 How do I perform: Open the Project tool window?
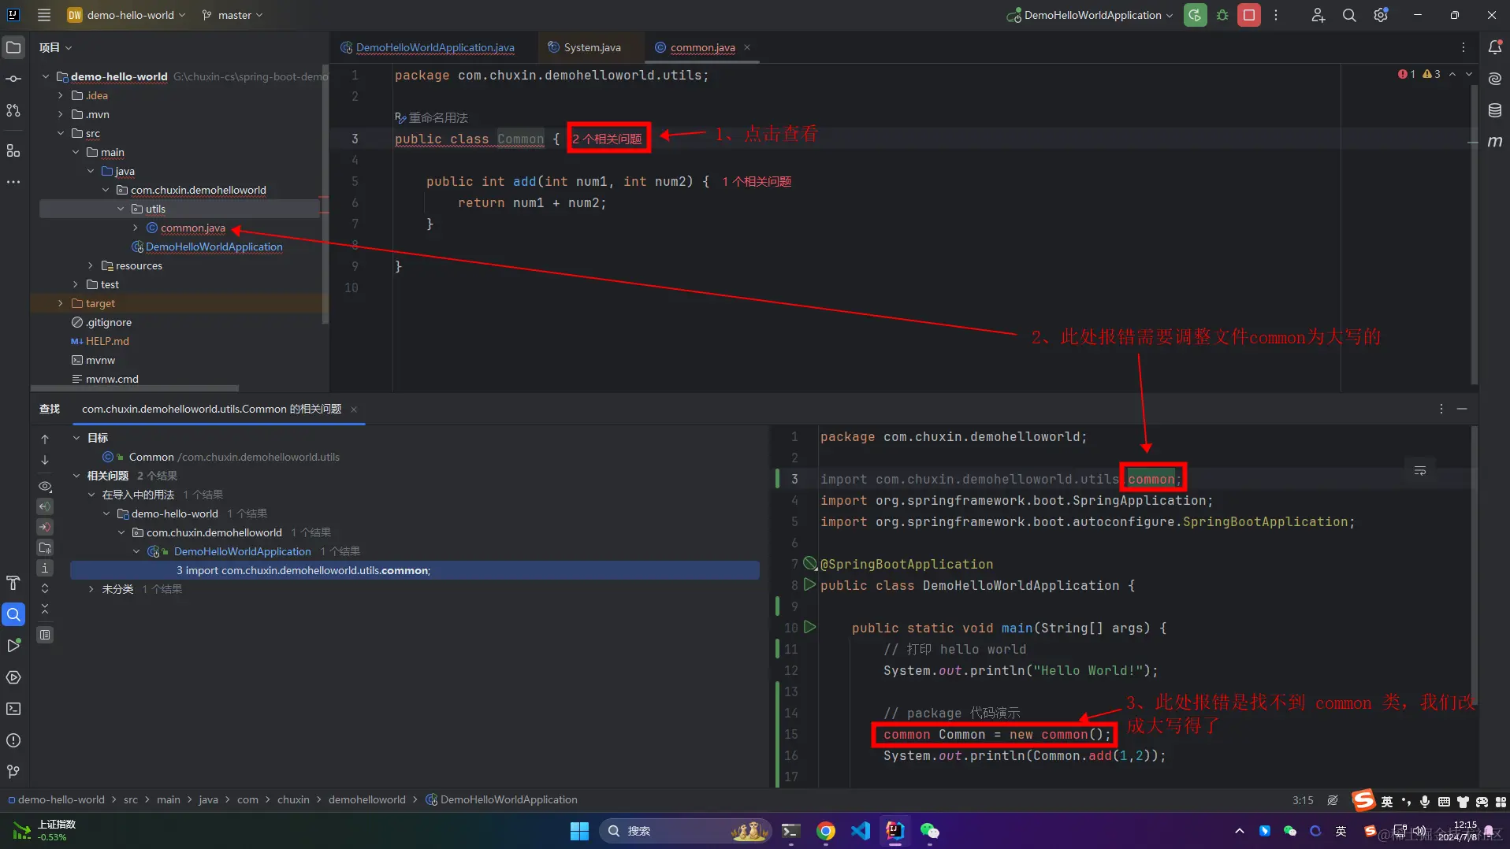13,47
